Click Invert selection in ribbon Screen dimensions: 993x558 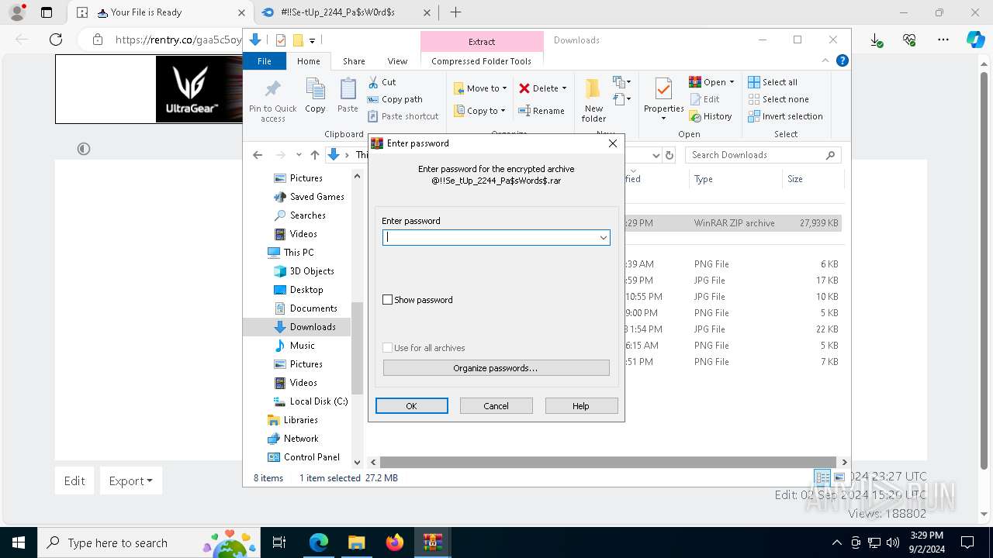pyautogui.click(x=785, y=116)
